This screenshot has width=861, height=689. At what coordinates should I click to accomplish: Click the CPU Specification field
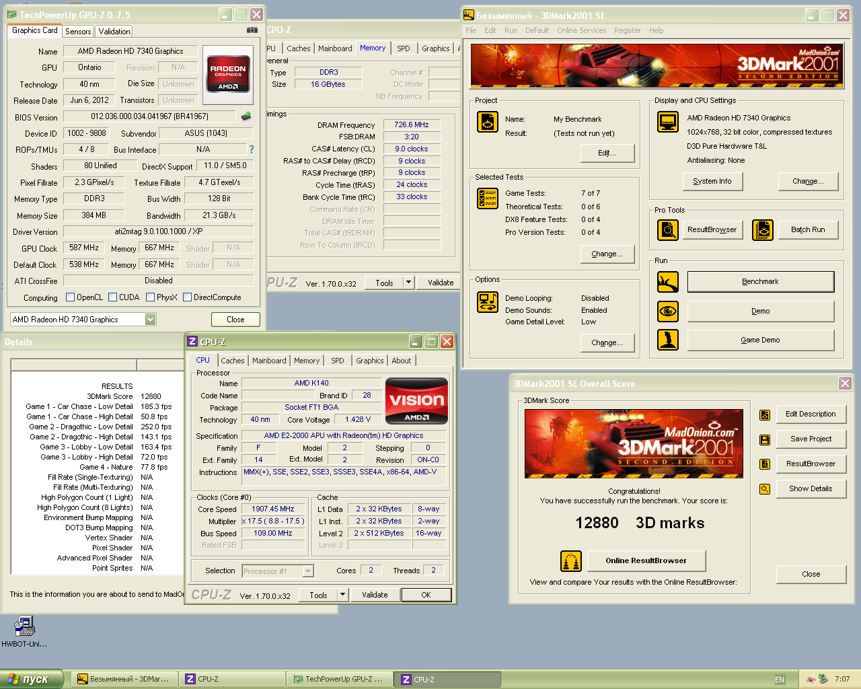click(x=344, y=436)
